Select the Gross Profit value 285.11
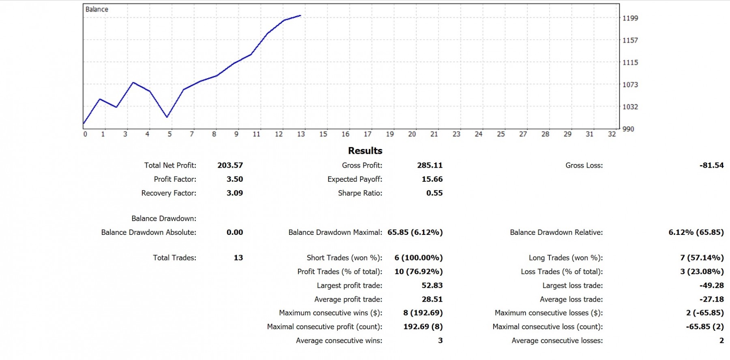The image size is (730, 360). 430,165
